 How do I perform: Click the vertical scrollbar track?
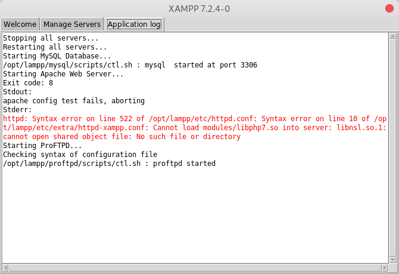(392, 147)
